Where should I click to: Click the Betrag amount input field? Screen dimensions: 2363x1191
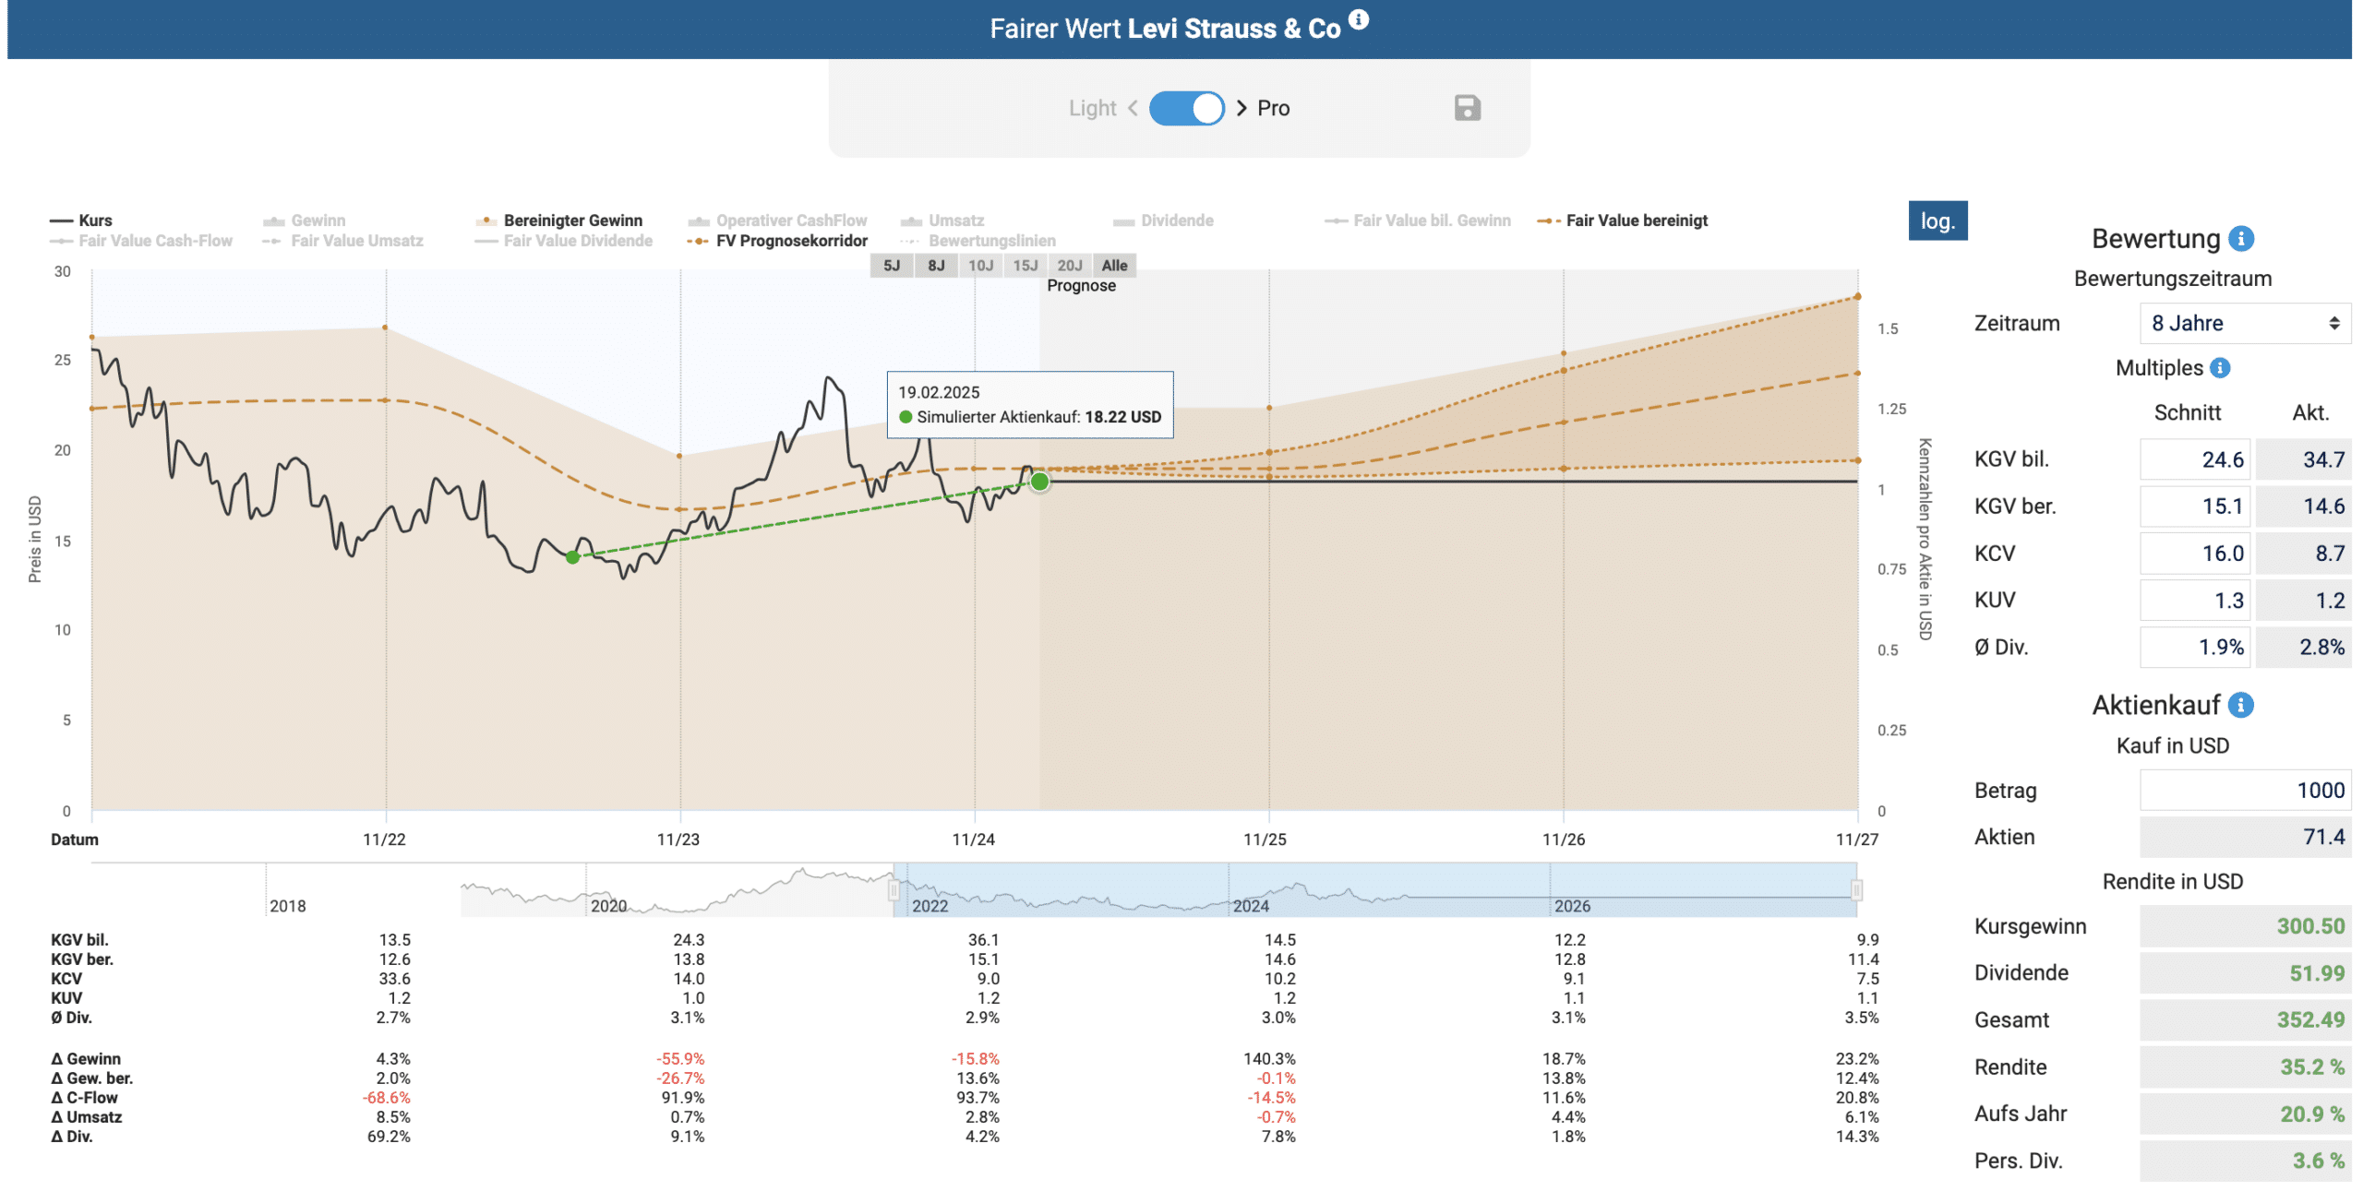[x=2244, y=790]
